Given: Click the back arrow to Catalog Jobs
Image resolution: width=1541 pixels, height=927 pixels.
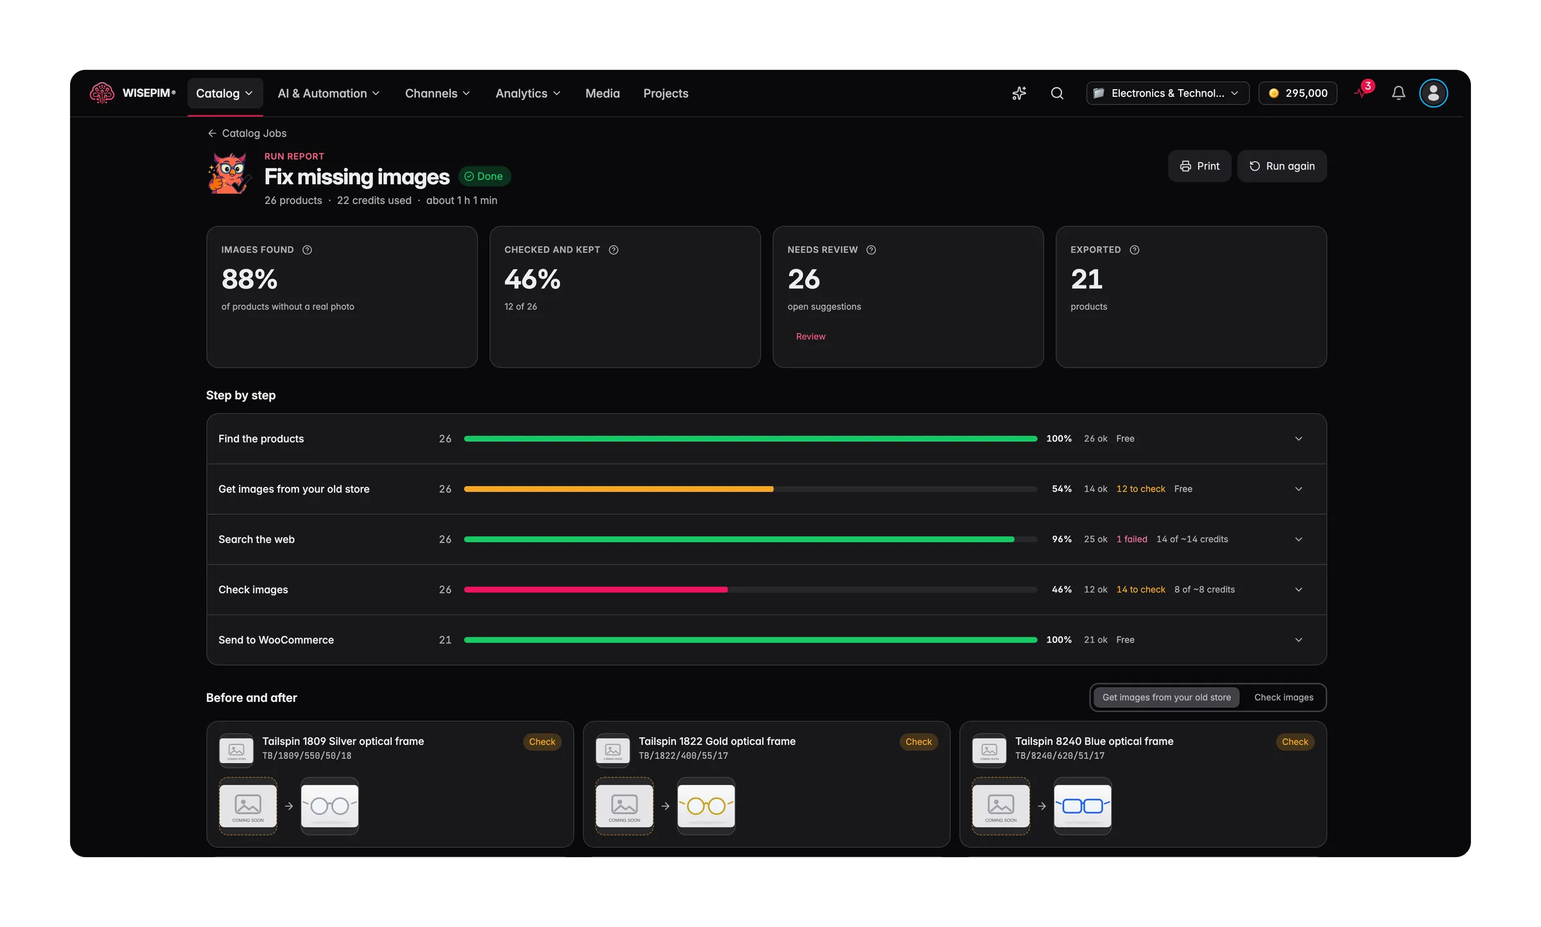Looking at the screenshot, I should point(212,133).
